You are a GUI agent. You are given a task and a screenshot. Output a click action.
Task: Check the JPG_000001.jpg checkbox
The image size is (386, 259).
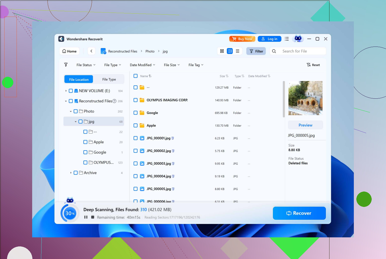click(x=135, y=138)
